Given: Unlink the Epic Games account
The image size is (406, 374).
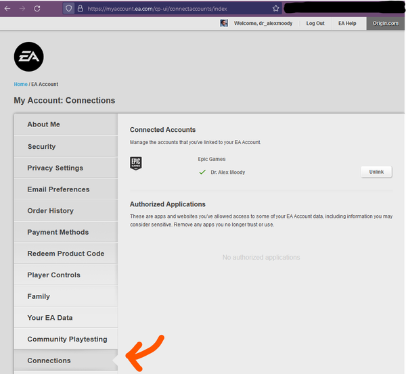Looking at the screenshot, I should click(x=376, y=172).
